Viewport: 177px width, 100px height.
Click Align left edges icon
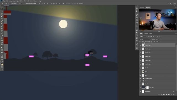point(40,4)
